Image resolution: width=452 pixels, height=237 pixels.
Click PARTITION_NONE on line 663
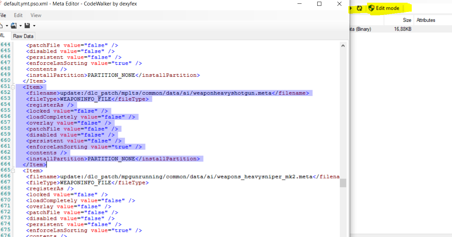coord(111,159)
